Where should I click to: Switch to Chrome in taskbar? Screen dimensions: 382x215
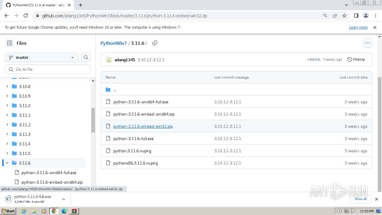(54, 211)
